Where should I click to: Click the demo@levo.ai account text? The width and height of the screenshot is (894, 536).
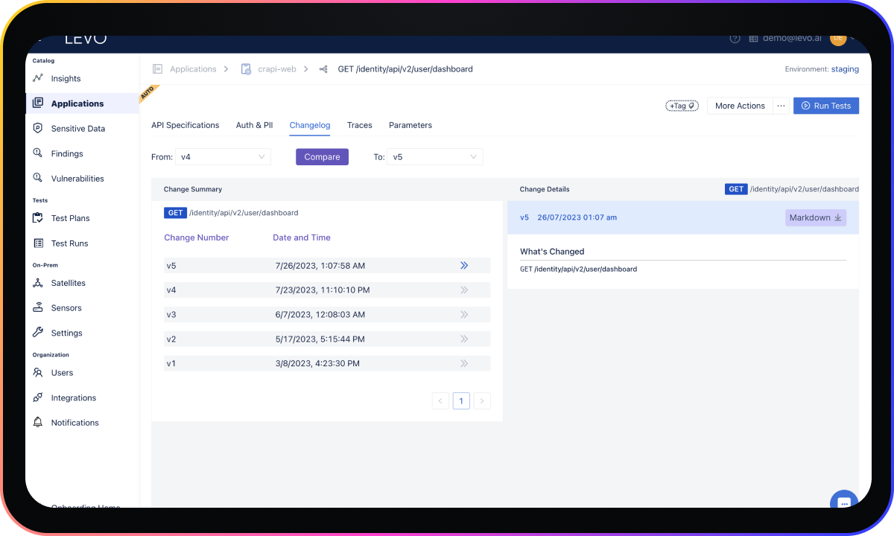click(792, 39)
